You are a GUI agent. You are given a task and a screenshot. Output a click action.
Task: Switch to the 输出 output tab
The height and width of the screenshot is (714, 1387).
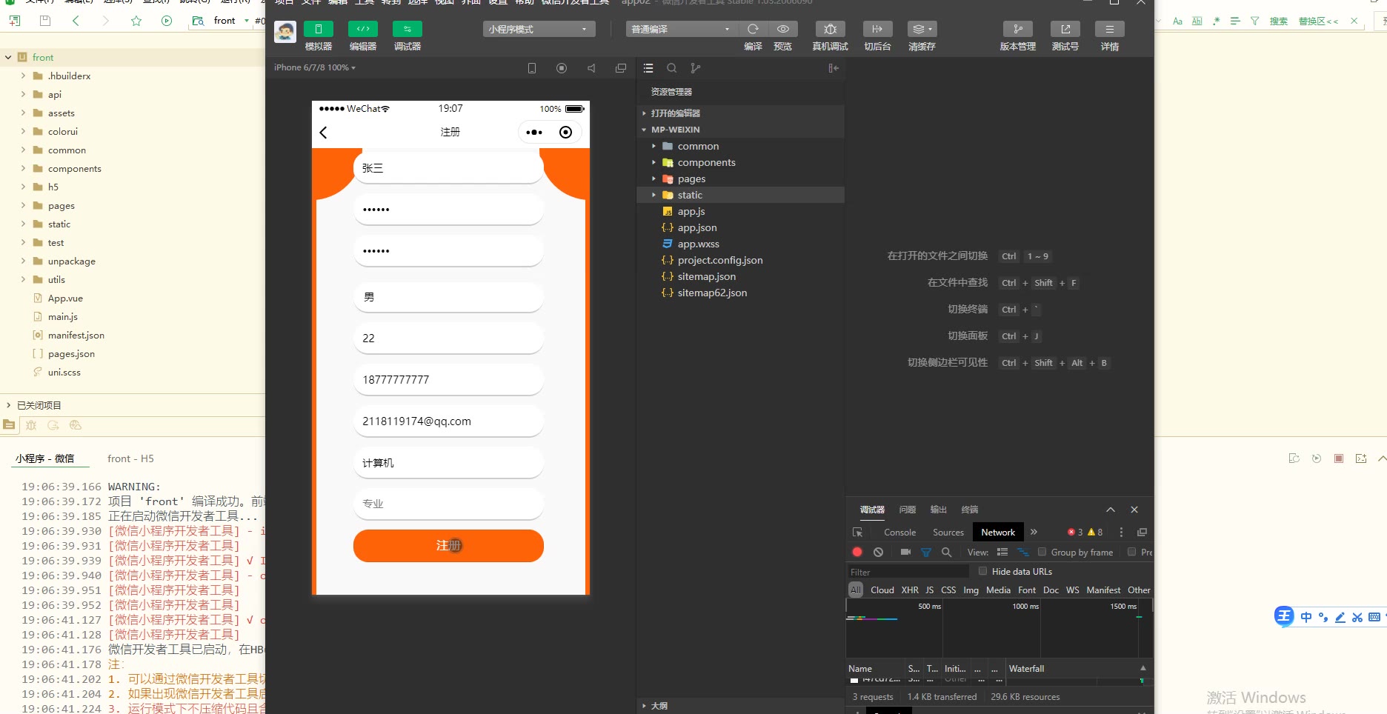click(939, 510)
